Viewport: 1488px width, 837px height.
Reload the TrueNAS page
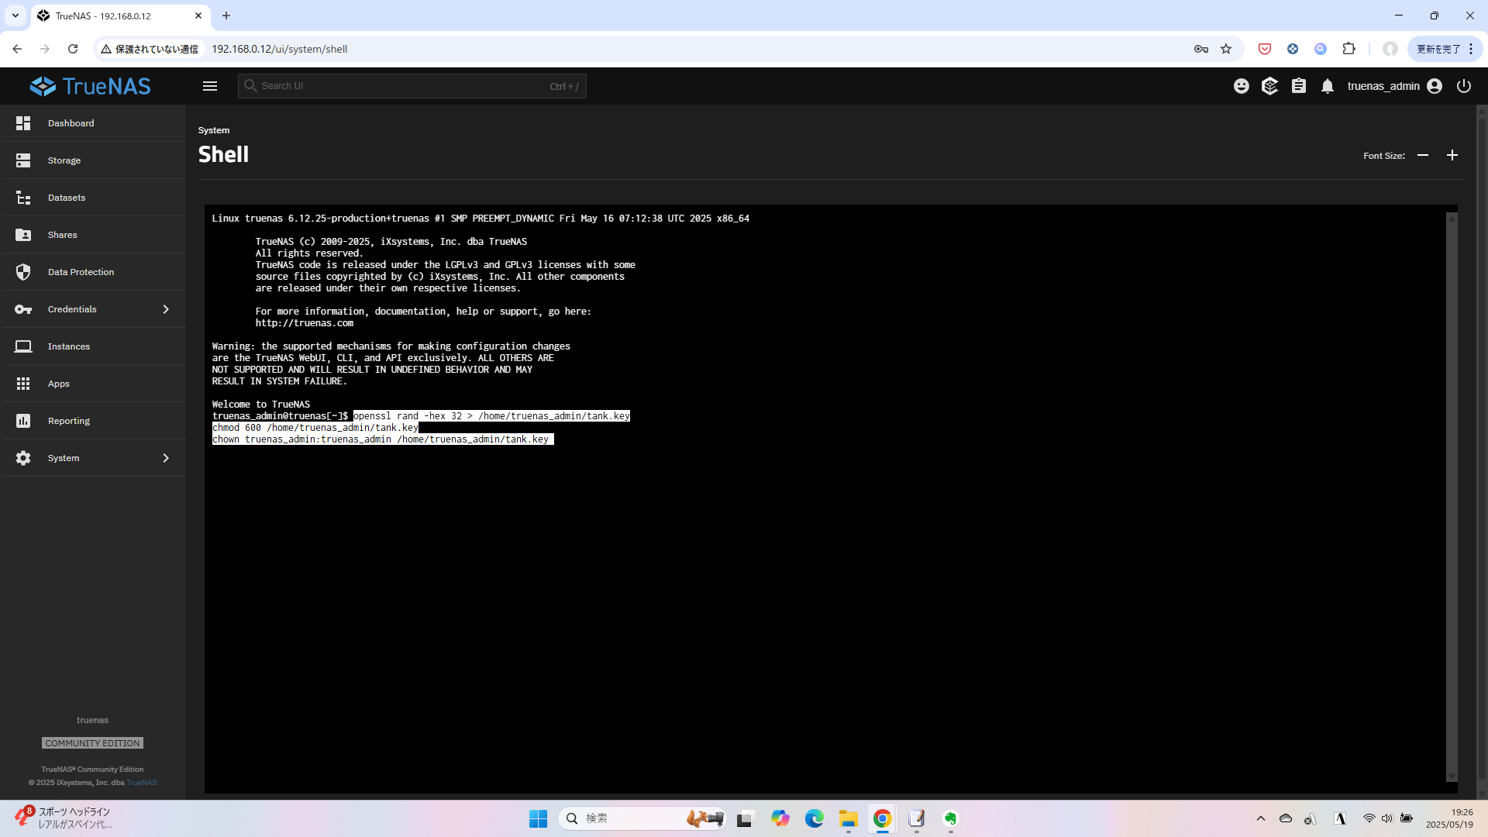(73, 49)
